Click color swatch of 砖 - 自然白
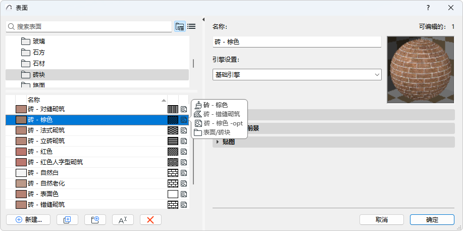Screen dimensions: 463x231 pyautogui.click(x=21, y=173)
